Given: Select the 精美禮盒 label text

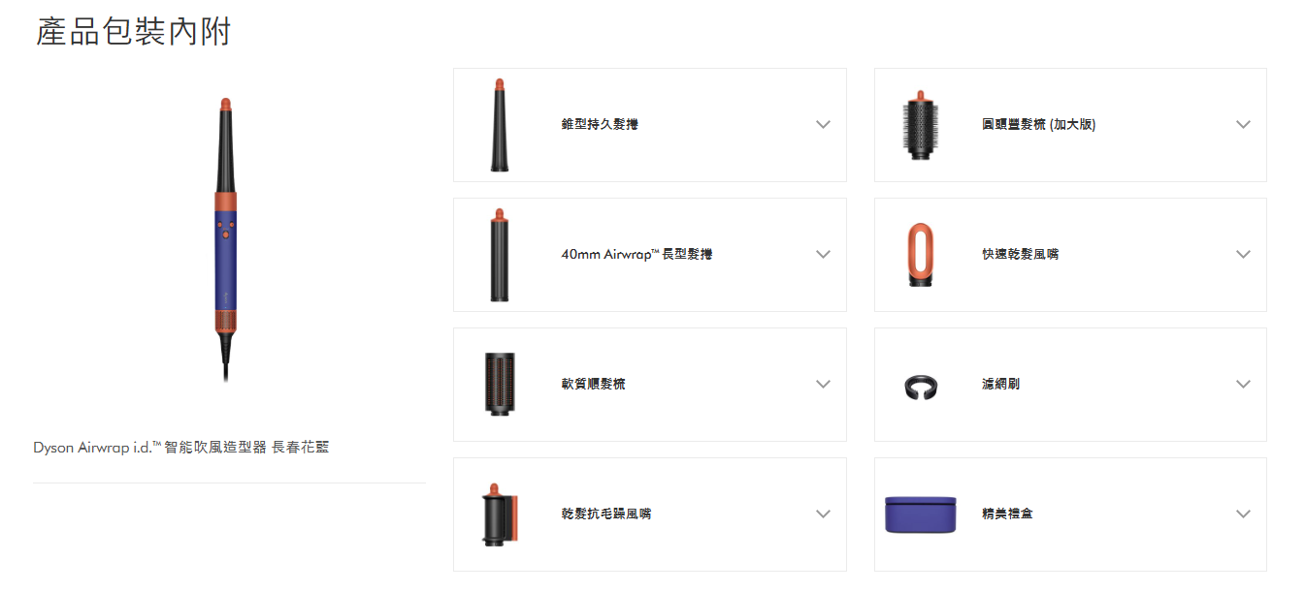Looking at the screenshot, I should 1007,514.
